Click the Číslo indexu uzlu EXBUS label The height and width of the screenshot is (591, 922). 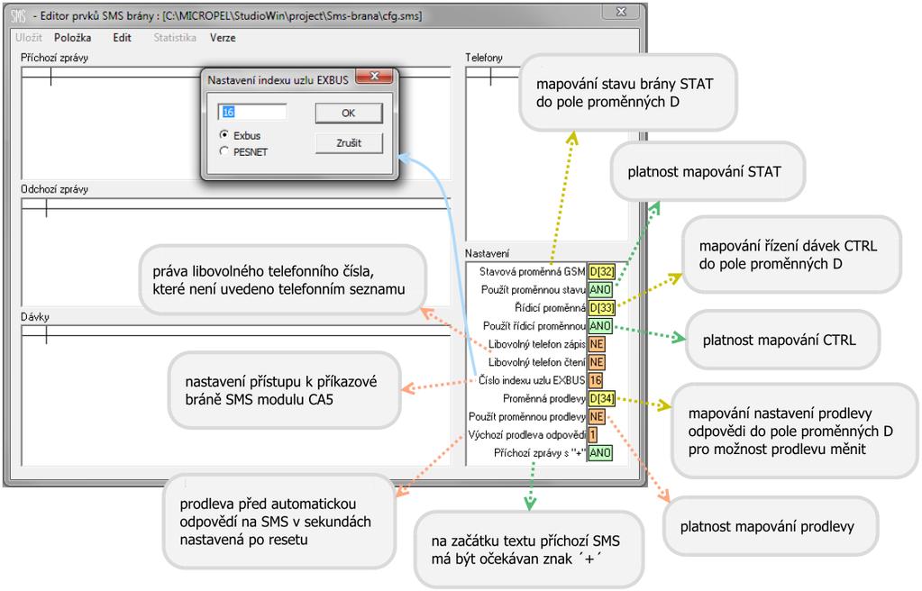(x=532, y=380)
